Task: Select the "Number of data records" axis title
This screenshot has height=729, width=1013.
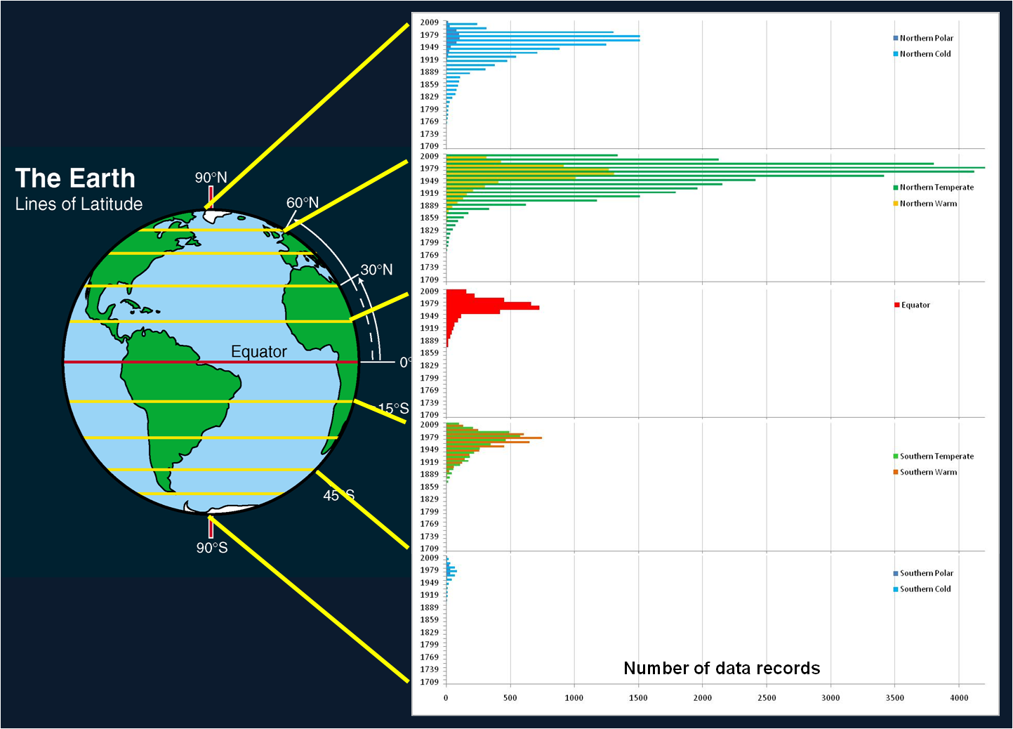Action: [x=722, y=668]
